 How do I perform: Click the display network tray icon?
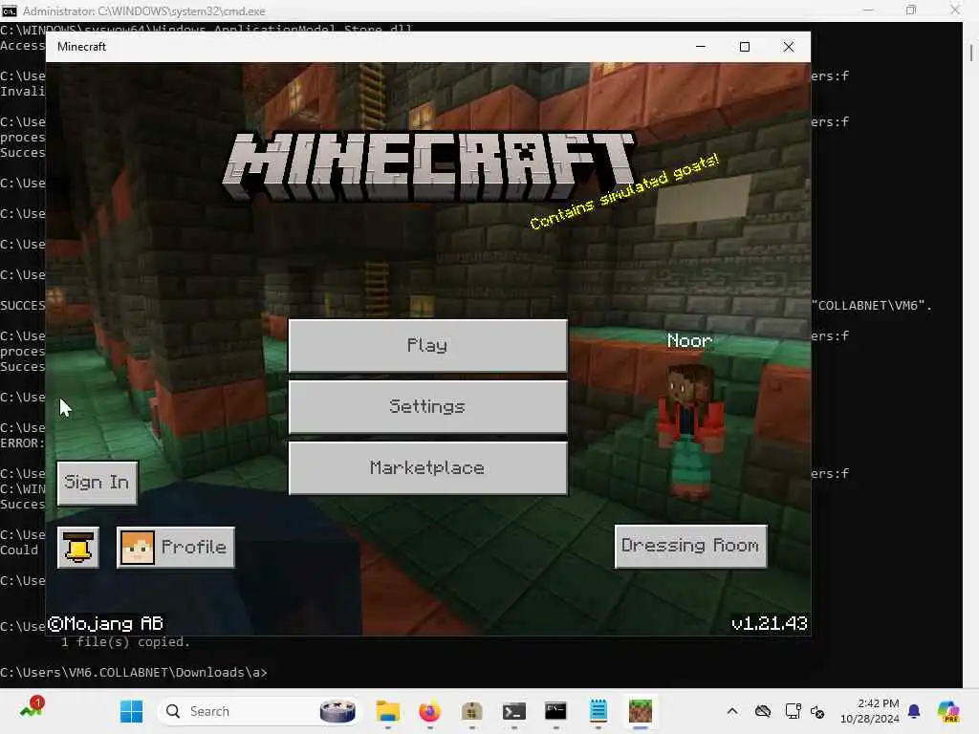pos(793,711)
